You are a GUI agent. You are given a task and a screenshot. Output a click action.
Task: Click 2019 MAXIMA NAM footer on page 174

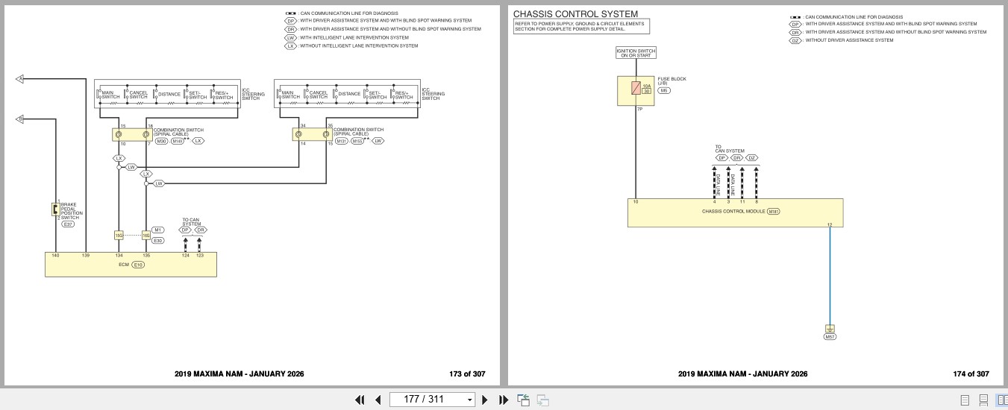pyautogui.click(x=742, y=374)
